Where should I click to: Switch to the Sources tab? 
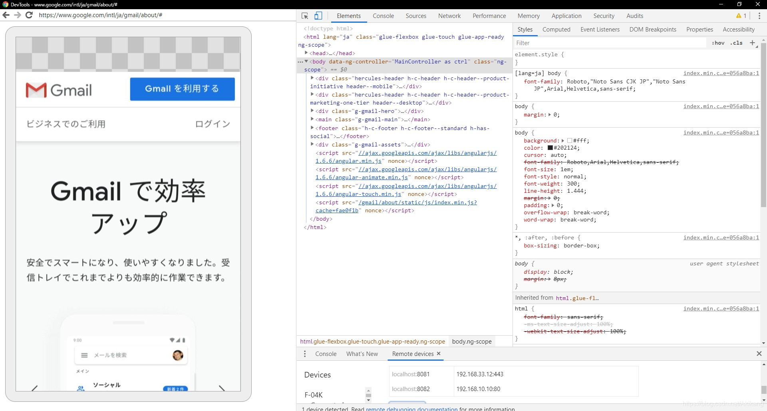pyautogui.click(x=416, y=16)
